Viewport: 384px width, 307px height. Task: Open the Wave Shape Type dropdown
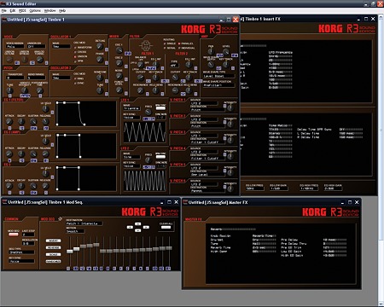click(x=219, y=76)
